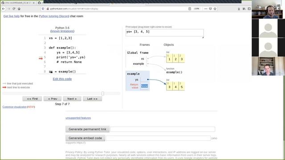The height and width of the screenshot is (160, 285).
Task: Click the '# return None' comment line
Action: [x=69, y=62]
